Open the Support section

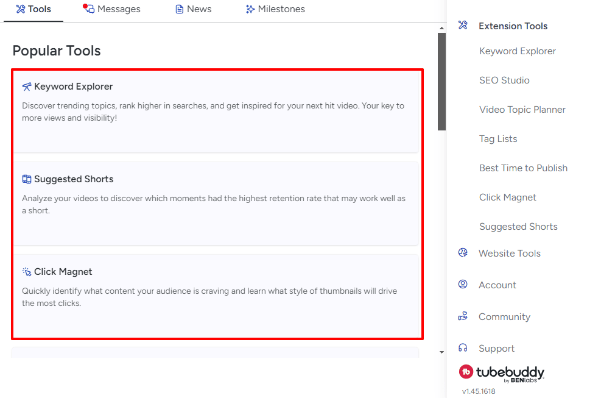pyautogui.click(x=496, y=349)
